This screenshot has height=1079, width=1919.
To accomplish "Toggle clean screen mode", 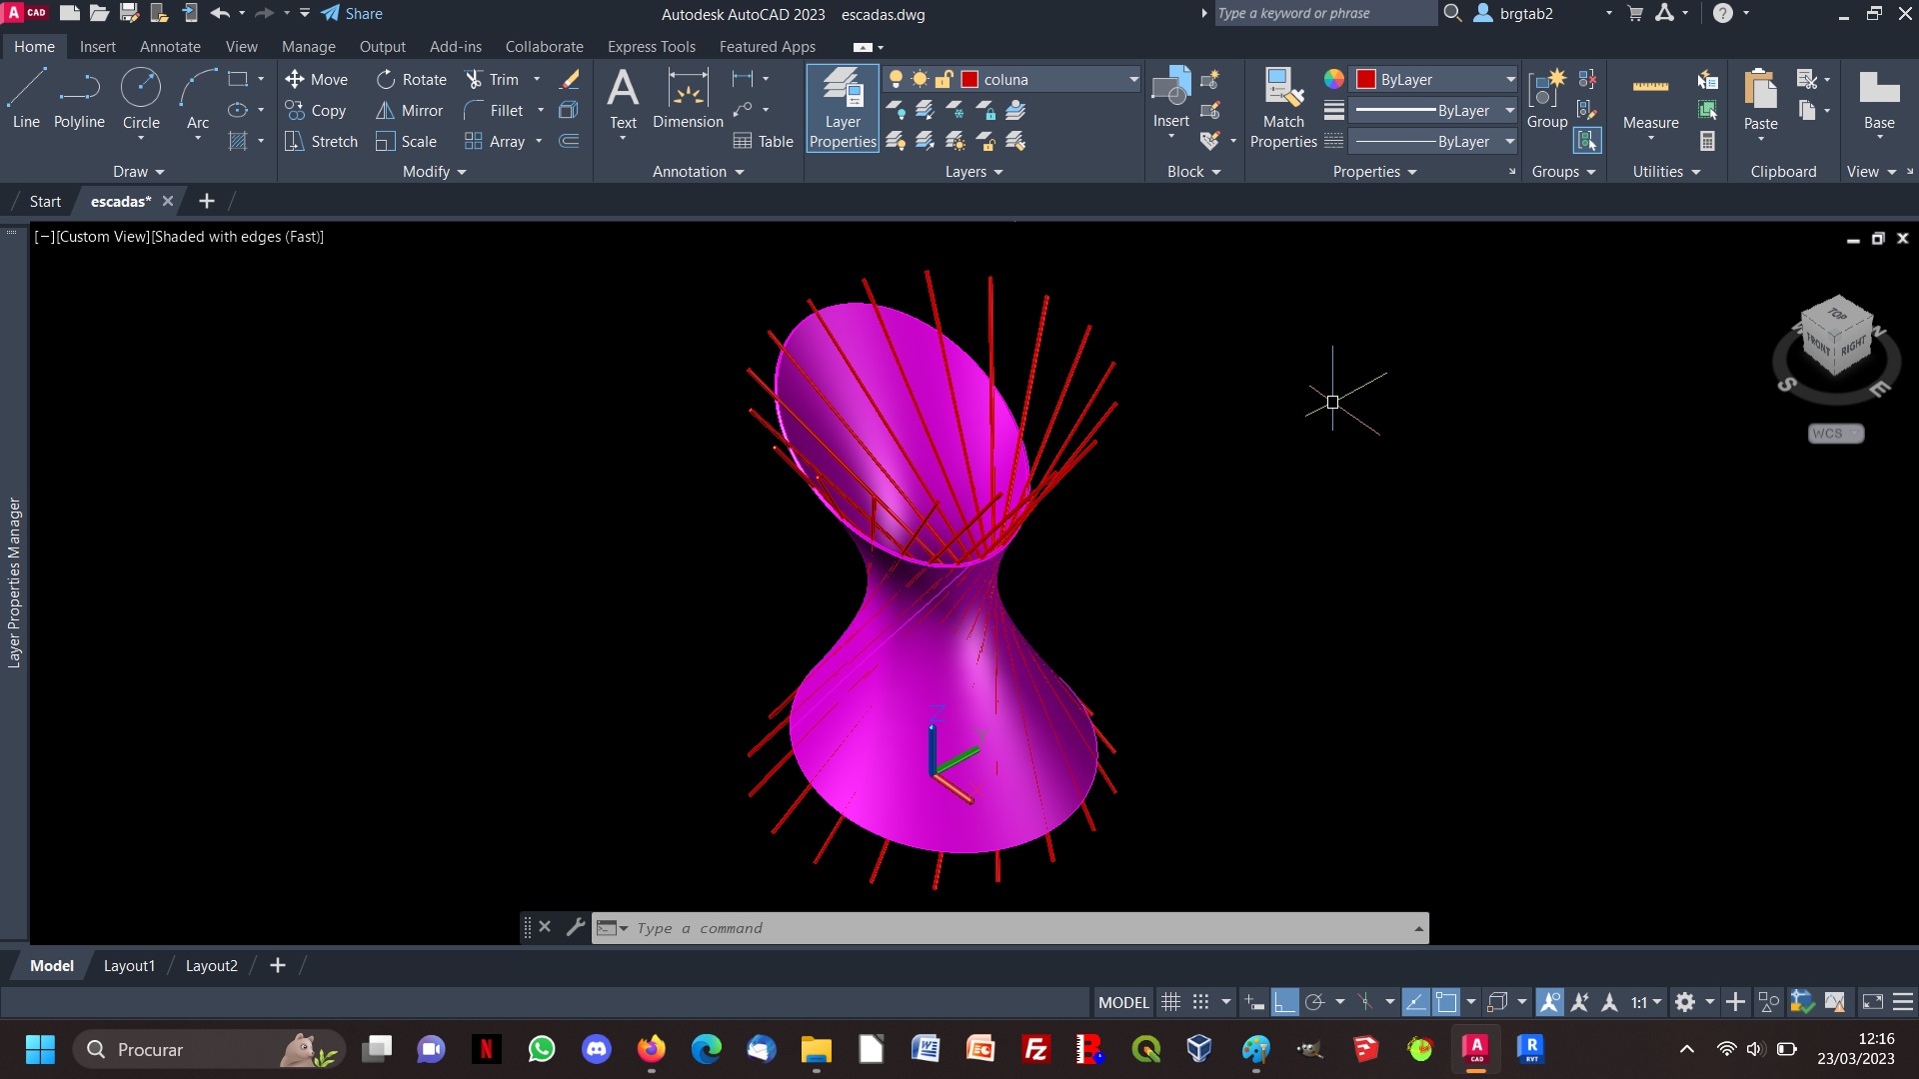I will 1873,1002.
